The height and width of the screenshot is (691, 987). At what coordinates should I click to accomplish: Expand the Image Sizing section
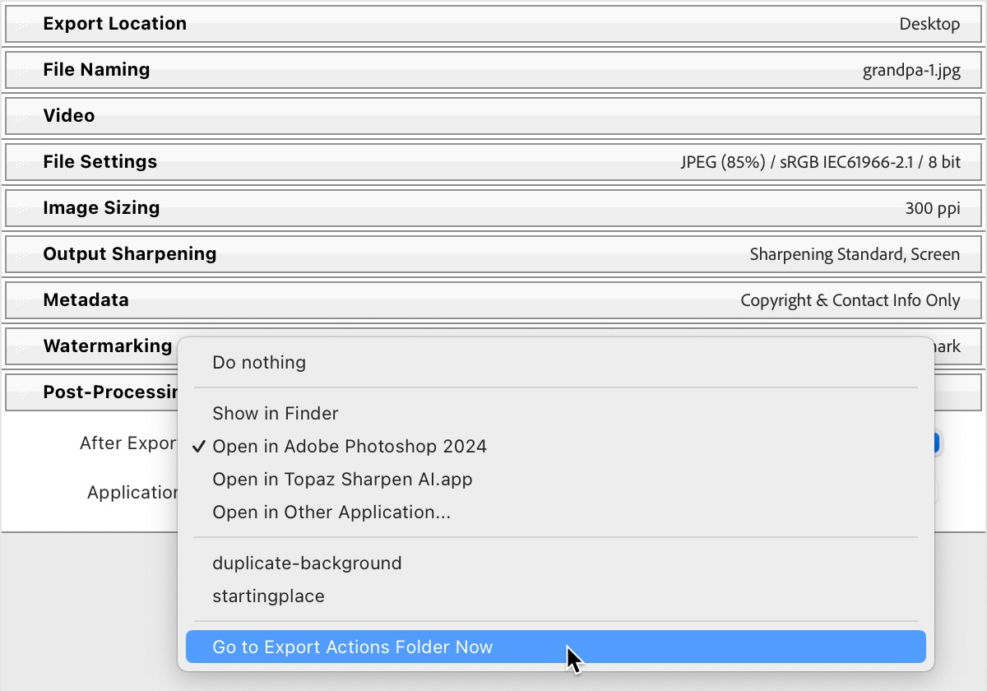pos(101,207)
